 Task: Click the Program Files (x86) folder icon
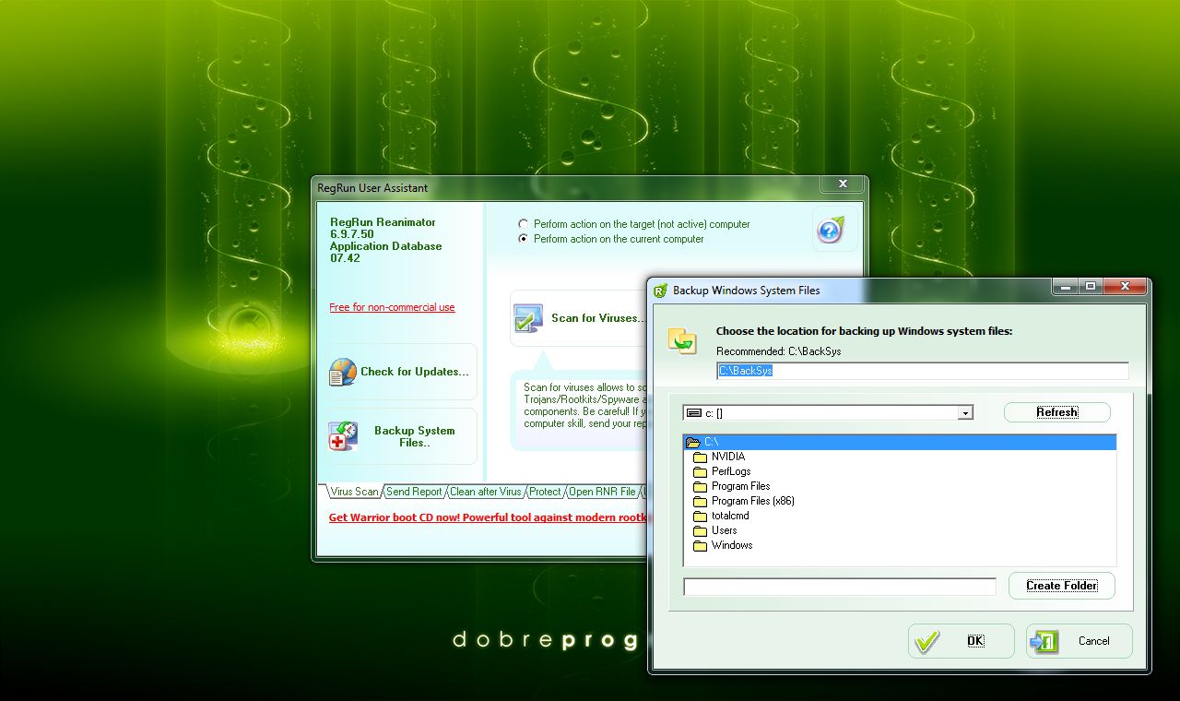tap(700, 501)
